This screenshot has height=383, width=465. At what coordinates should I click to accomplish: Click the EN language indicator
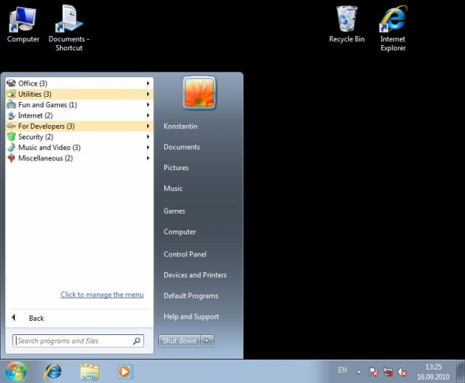coord(342,370)
